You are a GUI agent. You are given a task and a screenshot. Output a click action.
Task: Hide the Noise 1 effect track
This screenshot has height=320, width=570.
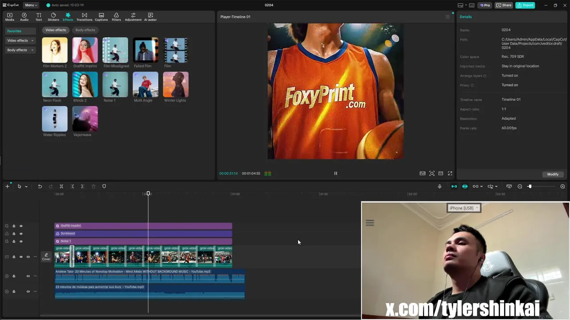[21, 241]
